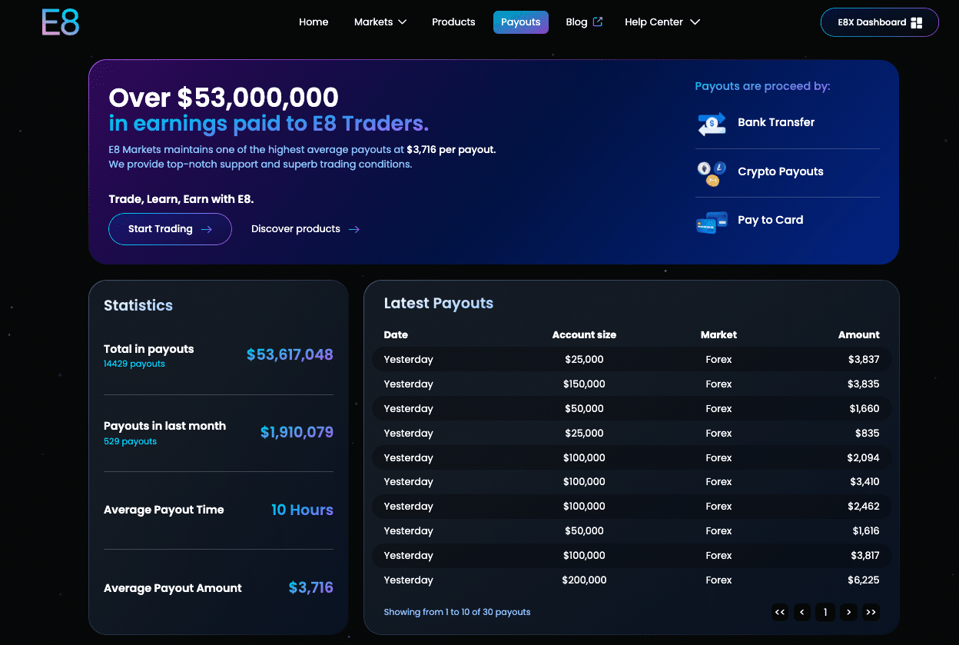Image resolution: width=959 pixels, height=645 pixels.
Task: Click the Account size column header
Action: coord(584,335)
